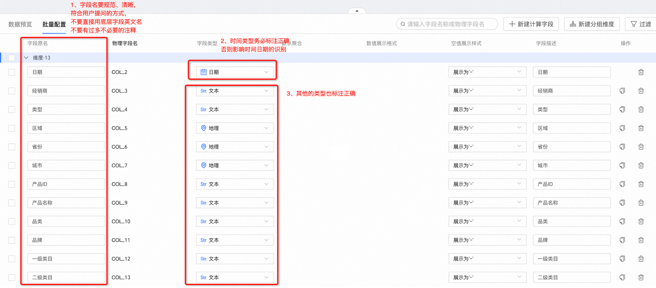Click 新建分组维度 button
The image size is (656, 288).
click(x=592, y=24)
